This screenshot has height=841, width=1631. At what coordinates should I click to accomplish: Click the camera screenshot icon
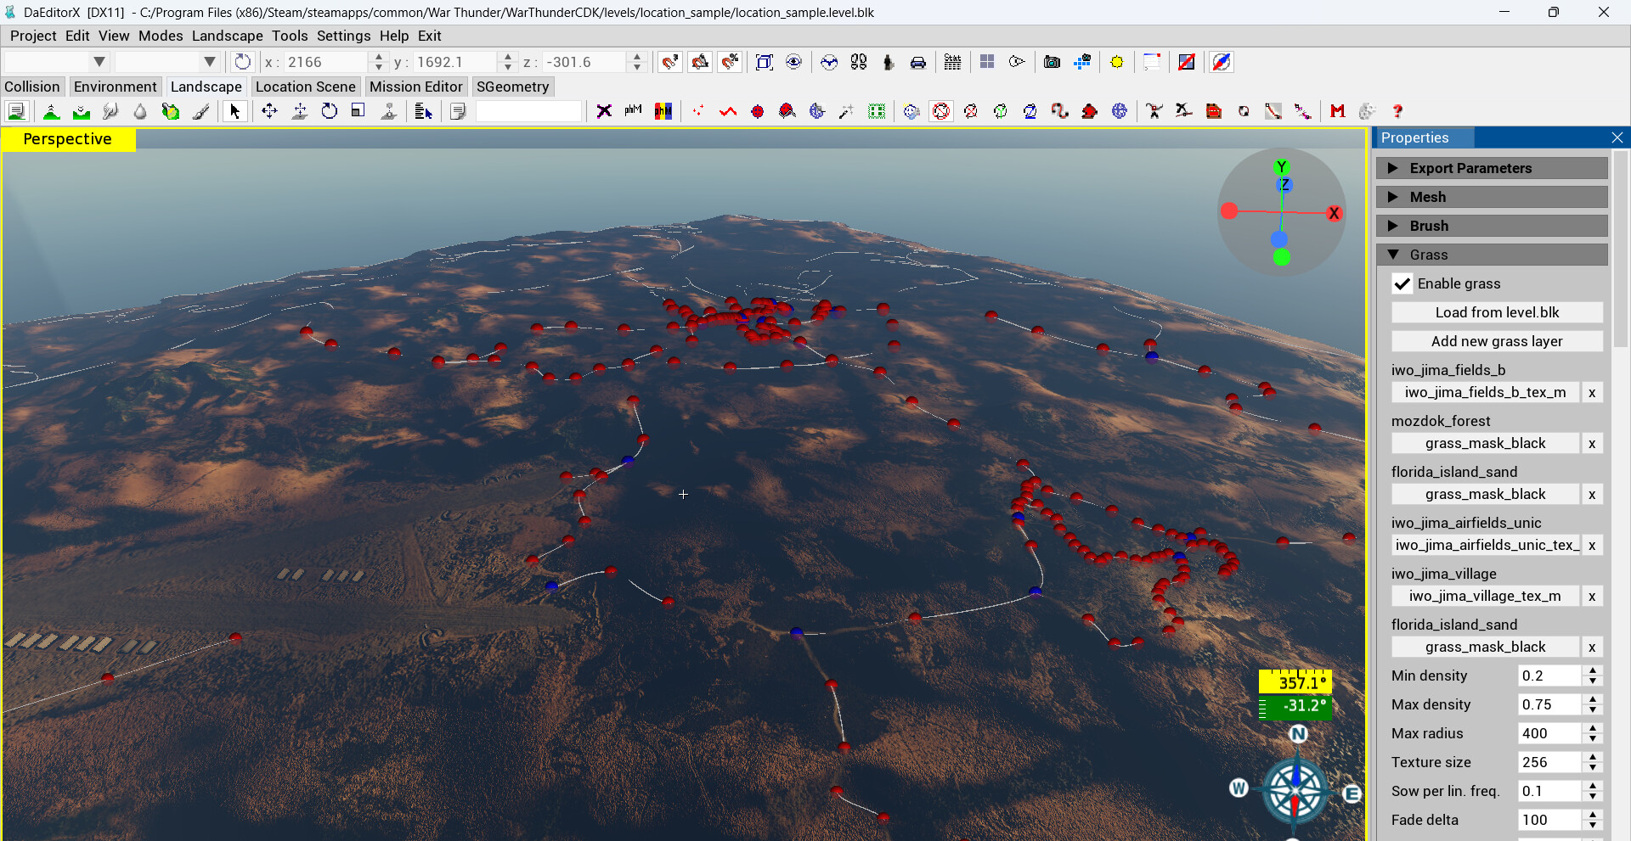[1052, 62]
